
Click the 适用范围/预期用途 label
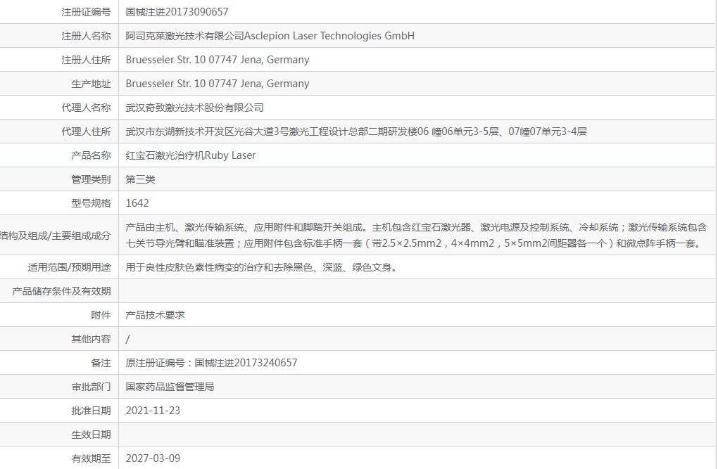[69, 267]
